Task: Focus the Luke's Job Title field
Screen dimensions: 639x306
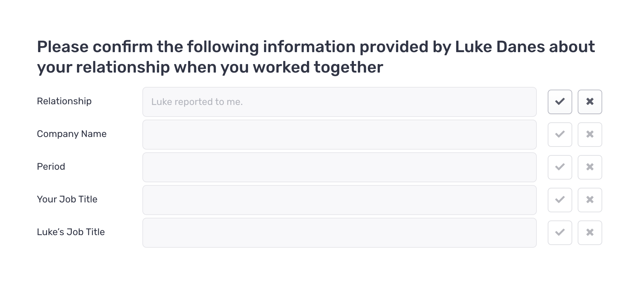Action: click(339, 232)
